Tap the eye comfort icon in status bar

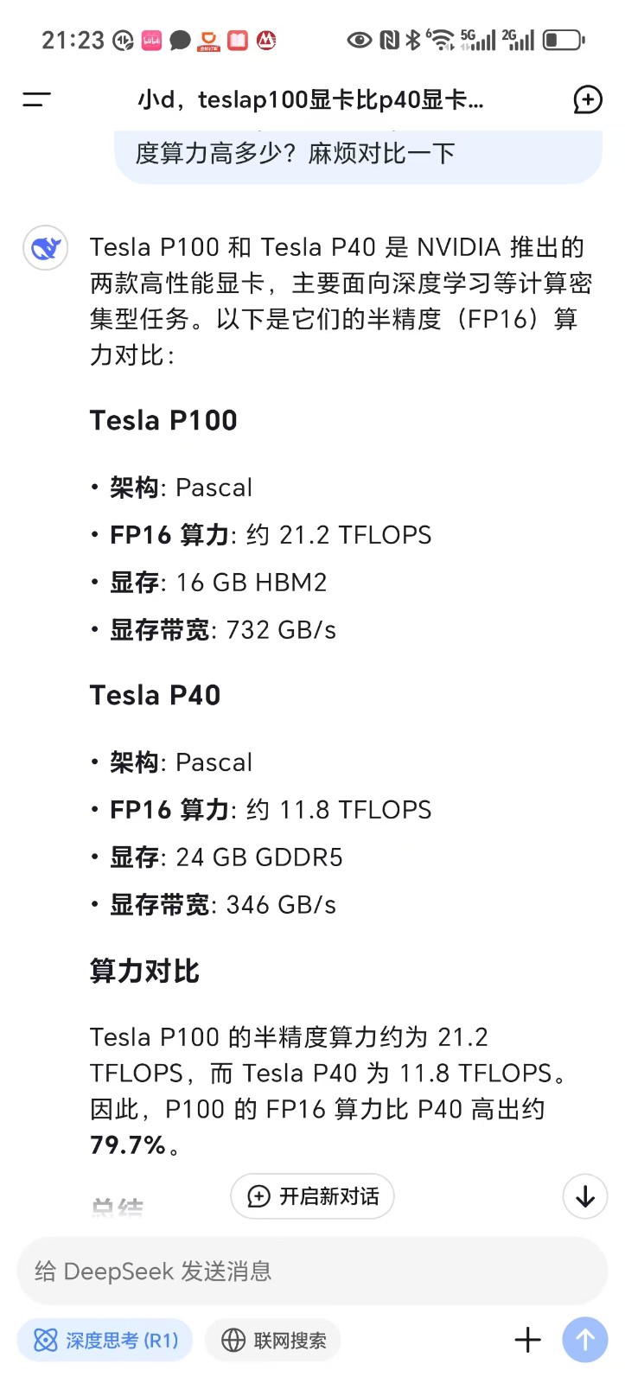[359, 40]
